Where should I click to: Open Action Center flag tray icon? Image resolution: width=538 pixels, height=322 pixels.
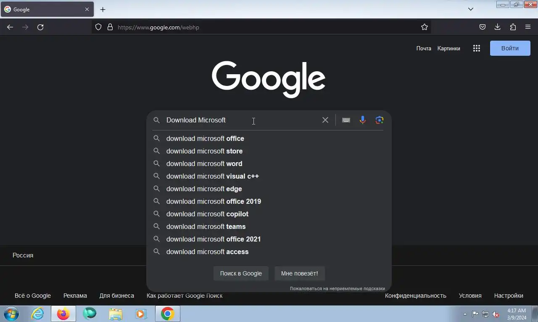coord(475,314)
